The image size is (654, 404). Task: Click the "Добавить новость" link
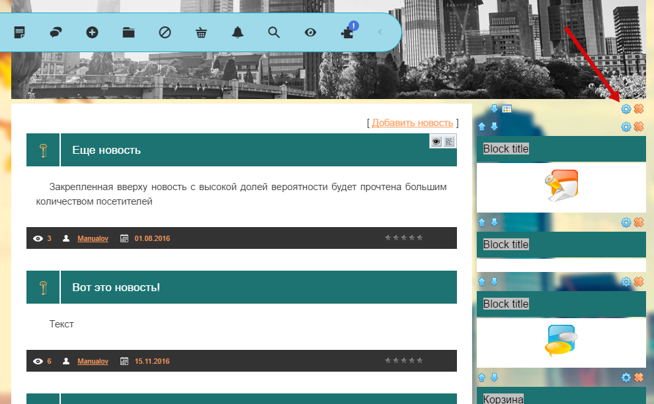tap(413, 123)
